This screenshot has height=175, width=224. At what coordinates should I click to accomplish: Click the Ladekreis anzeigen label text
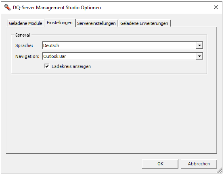(x=71, y=66)
